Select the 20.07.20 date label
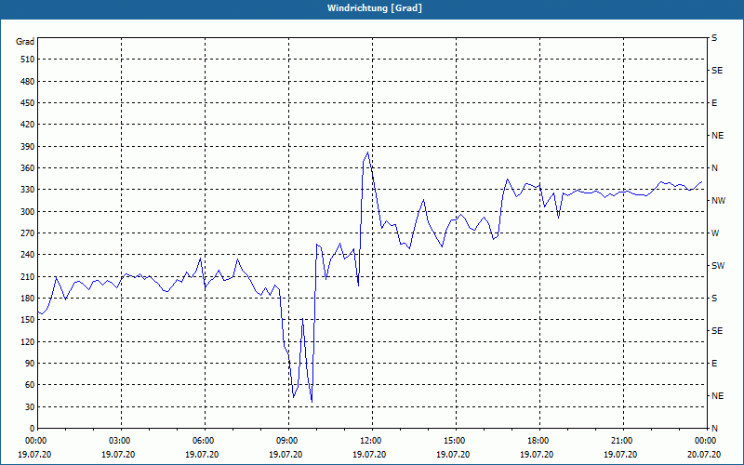744x465 pixels. tap(703, 455)
